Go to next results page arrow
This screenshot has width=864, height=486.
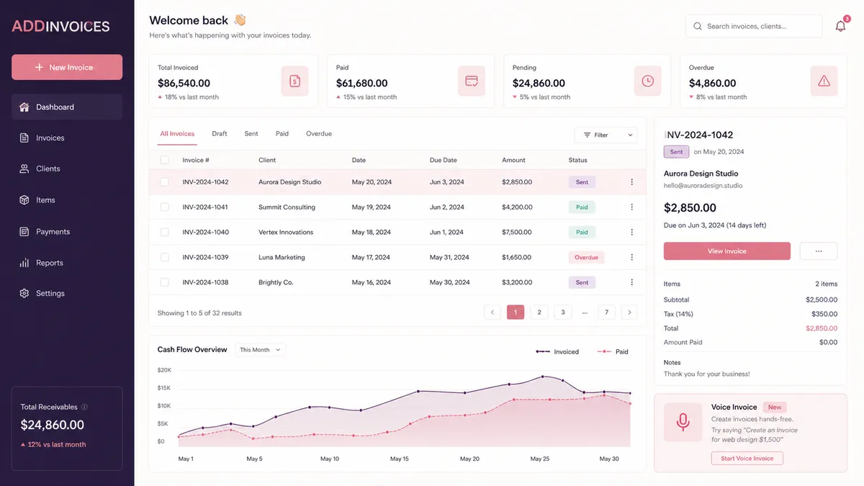[629, 312]
